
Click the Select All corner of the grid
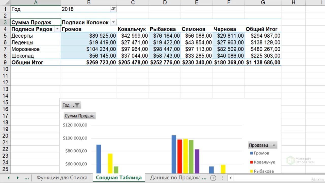click(x=5, y=3)
